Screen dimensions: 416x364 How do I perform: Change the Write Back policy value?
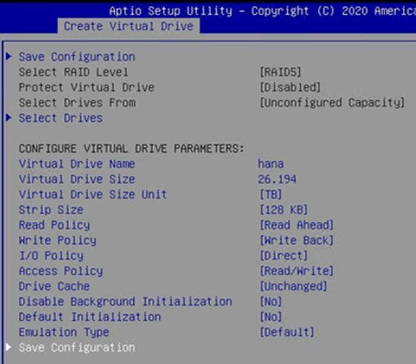[296, 241]
